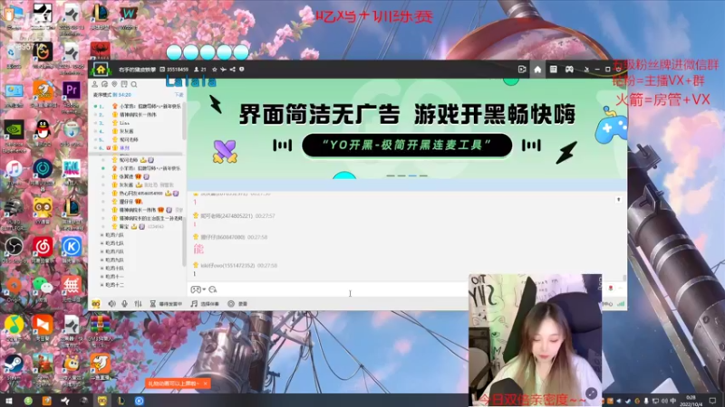The image size is (725, 407).
Task: Click the 下麦 link in the queue header
Action: [179, 95]
